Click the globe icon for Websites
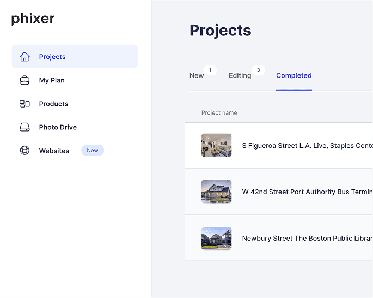 coord(25,151)
